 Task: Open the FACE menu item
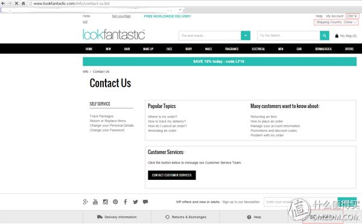tap(169, 49)
